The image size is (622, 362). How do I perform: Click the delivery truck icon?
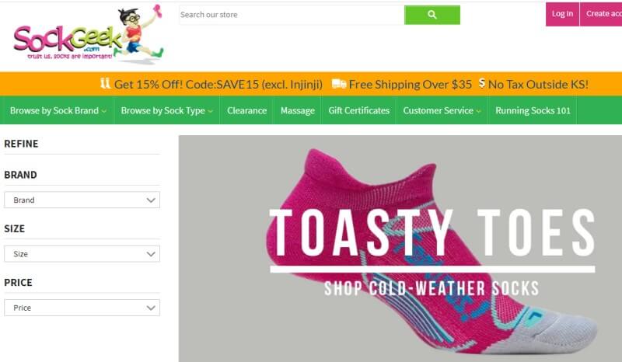[339, 84]
